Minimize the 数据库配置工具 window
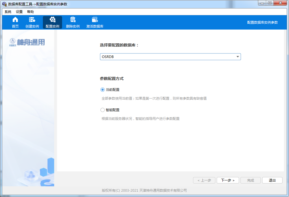The image size is (289, 197). [262, 3]
